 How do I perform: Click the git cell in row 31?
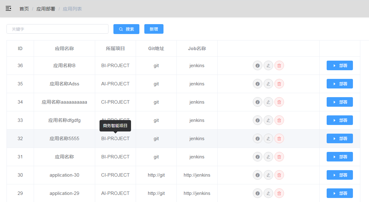156,157
